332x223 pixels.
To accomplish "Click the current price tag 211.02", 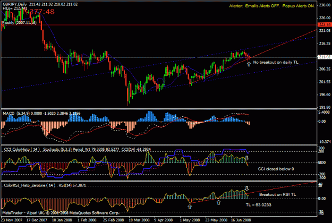I will click(x=325, y=57).
